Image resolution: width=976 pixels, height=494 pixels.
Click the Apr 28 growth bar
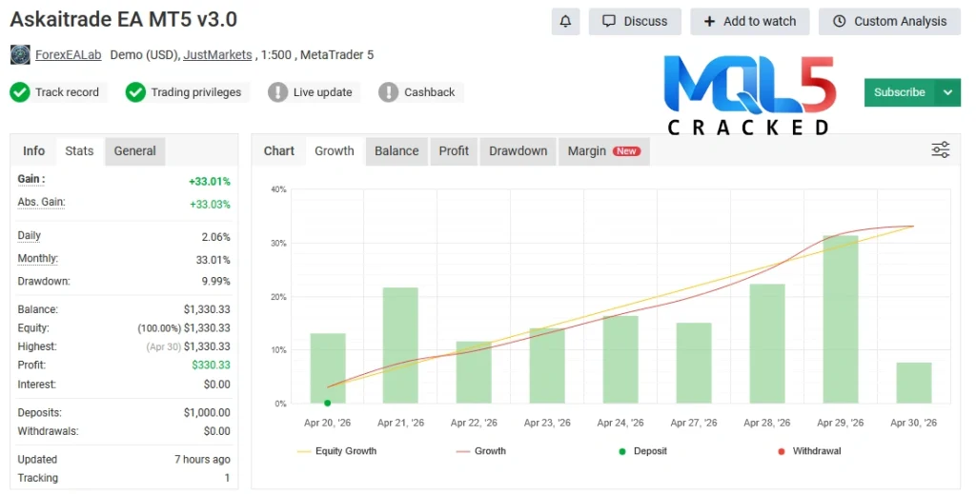[767, 344]
